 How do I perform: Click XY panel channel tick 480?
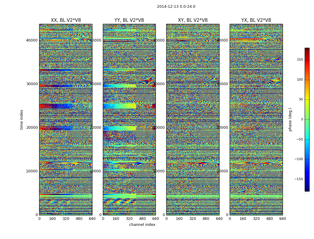point(206,219)
